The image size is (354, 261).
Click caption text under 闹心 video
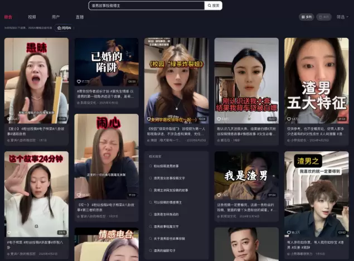[x=106, y=207]
